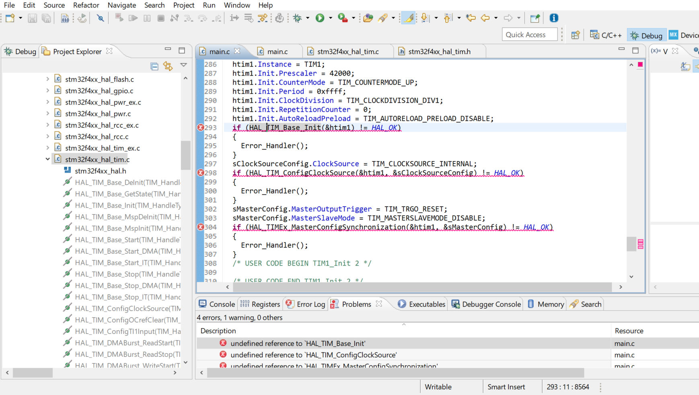
Task: Open the Back history dropdown arrow
Action: click(x=496, y=18)
